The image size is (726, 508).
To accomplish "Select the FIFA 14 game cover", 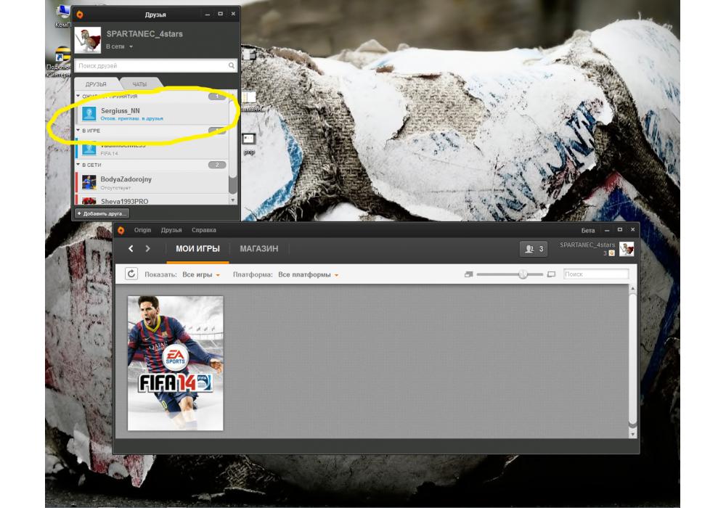I will tap(176, 363).
